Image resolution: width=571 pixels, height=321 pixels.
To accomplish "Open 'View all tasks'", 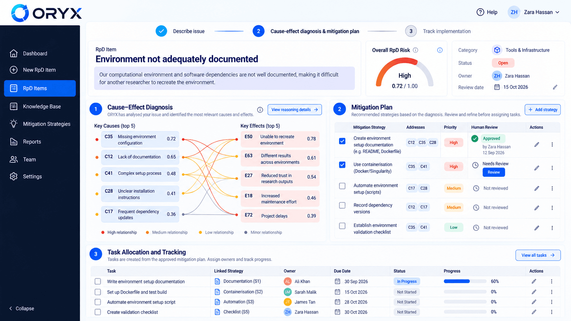I will point(538,255).
